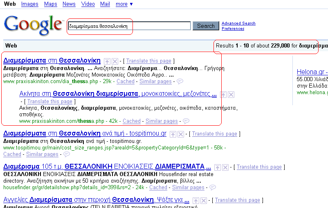
Task: Expand the 'more' dropdown in top navigation
Action: [x=124, y=4]
